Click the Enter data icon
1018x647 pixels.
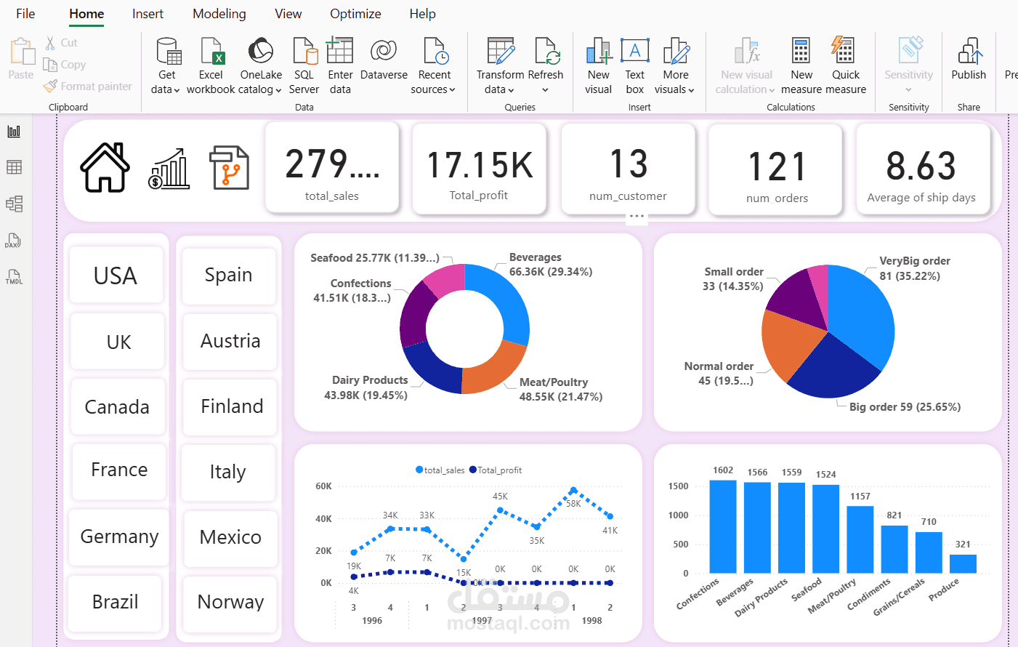[339, 51]
